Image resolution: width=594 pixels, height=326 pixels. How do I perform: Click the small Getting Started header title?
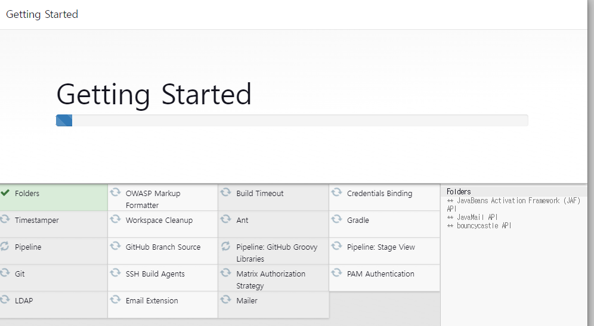point(42,14)
